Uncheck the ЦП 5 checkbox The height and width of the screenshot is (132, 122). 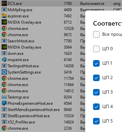click(96, 121)
